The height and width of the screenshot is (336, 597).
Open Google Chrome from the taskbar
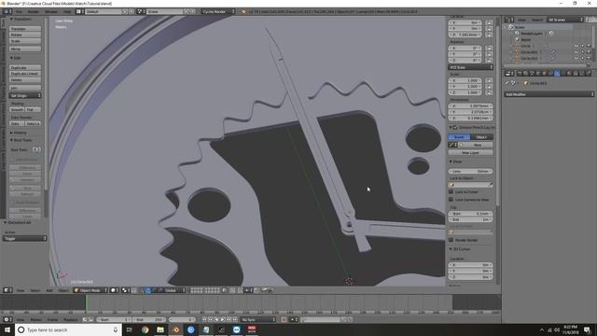(146, 329)
